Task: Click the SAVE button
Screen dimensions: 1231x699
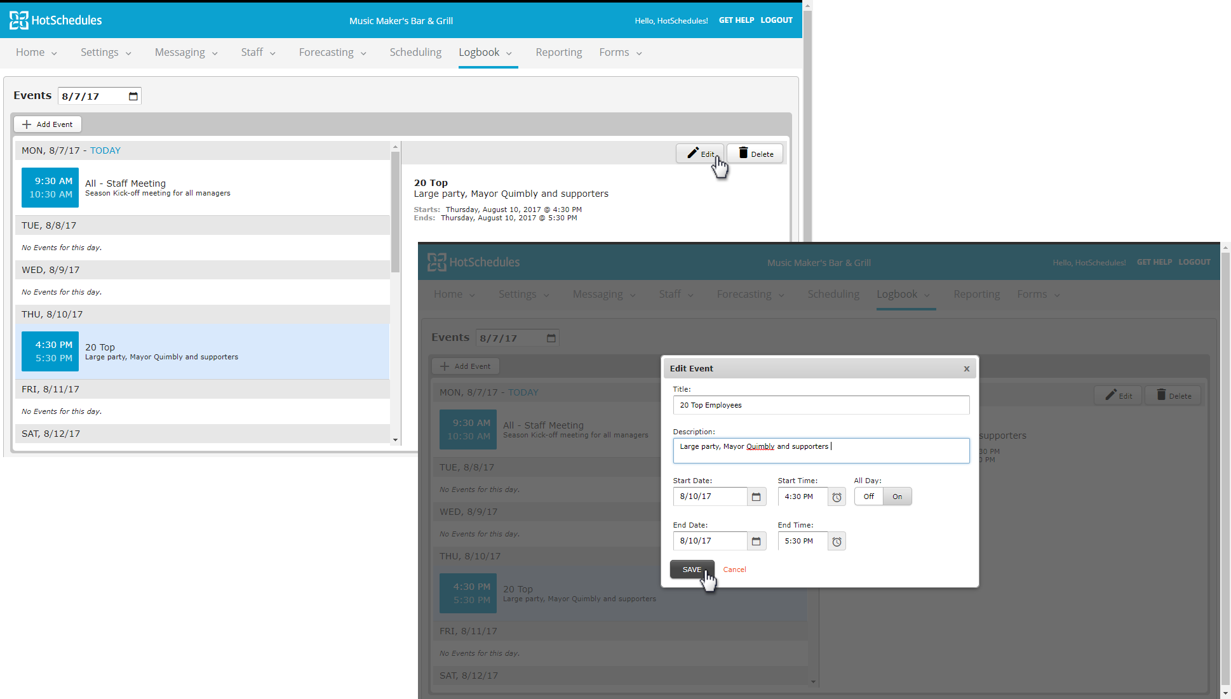Action: (692, 569)
